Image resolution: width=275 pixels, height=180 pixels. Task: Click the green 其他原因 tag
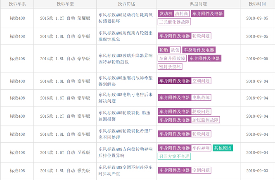[x=223, y=148]
